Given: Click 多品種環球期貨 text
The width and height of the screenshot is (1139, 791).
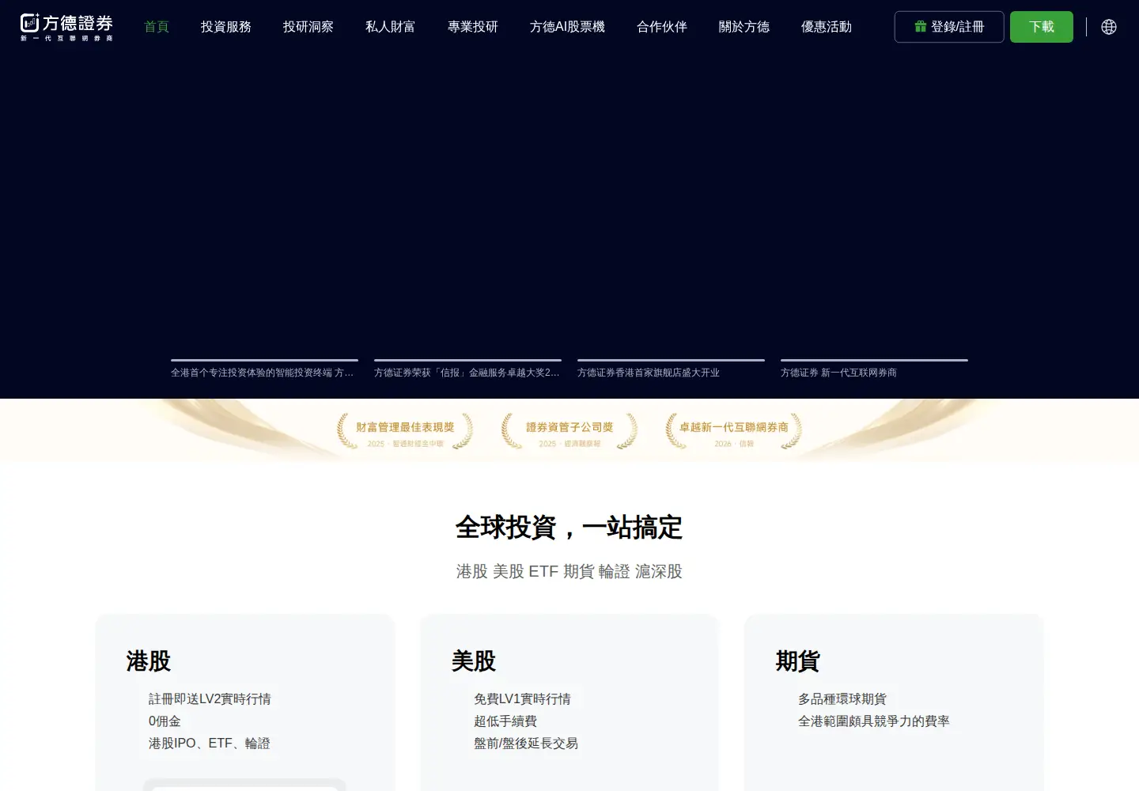Looking at the screenshot, I should coord(842,699).
